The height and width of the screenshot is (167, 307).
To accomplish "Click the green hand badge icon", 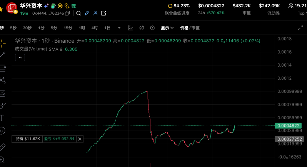I will [53, 6].
